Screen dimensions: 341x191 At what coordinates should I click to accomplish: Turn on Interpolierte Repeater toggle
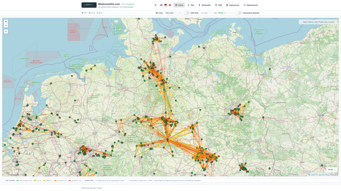point(239,13)
